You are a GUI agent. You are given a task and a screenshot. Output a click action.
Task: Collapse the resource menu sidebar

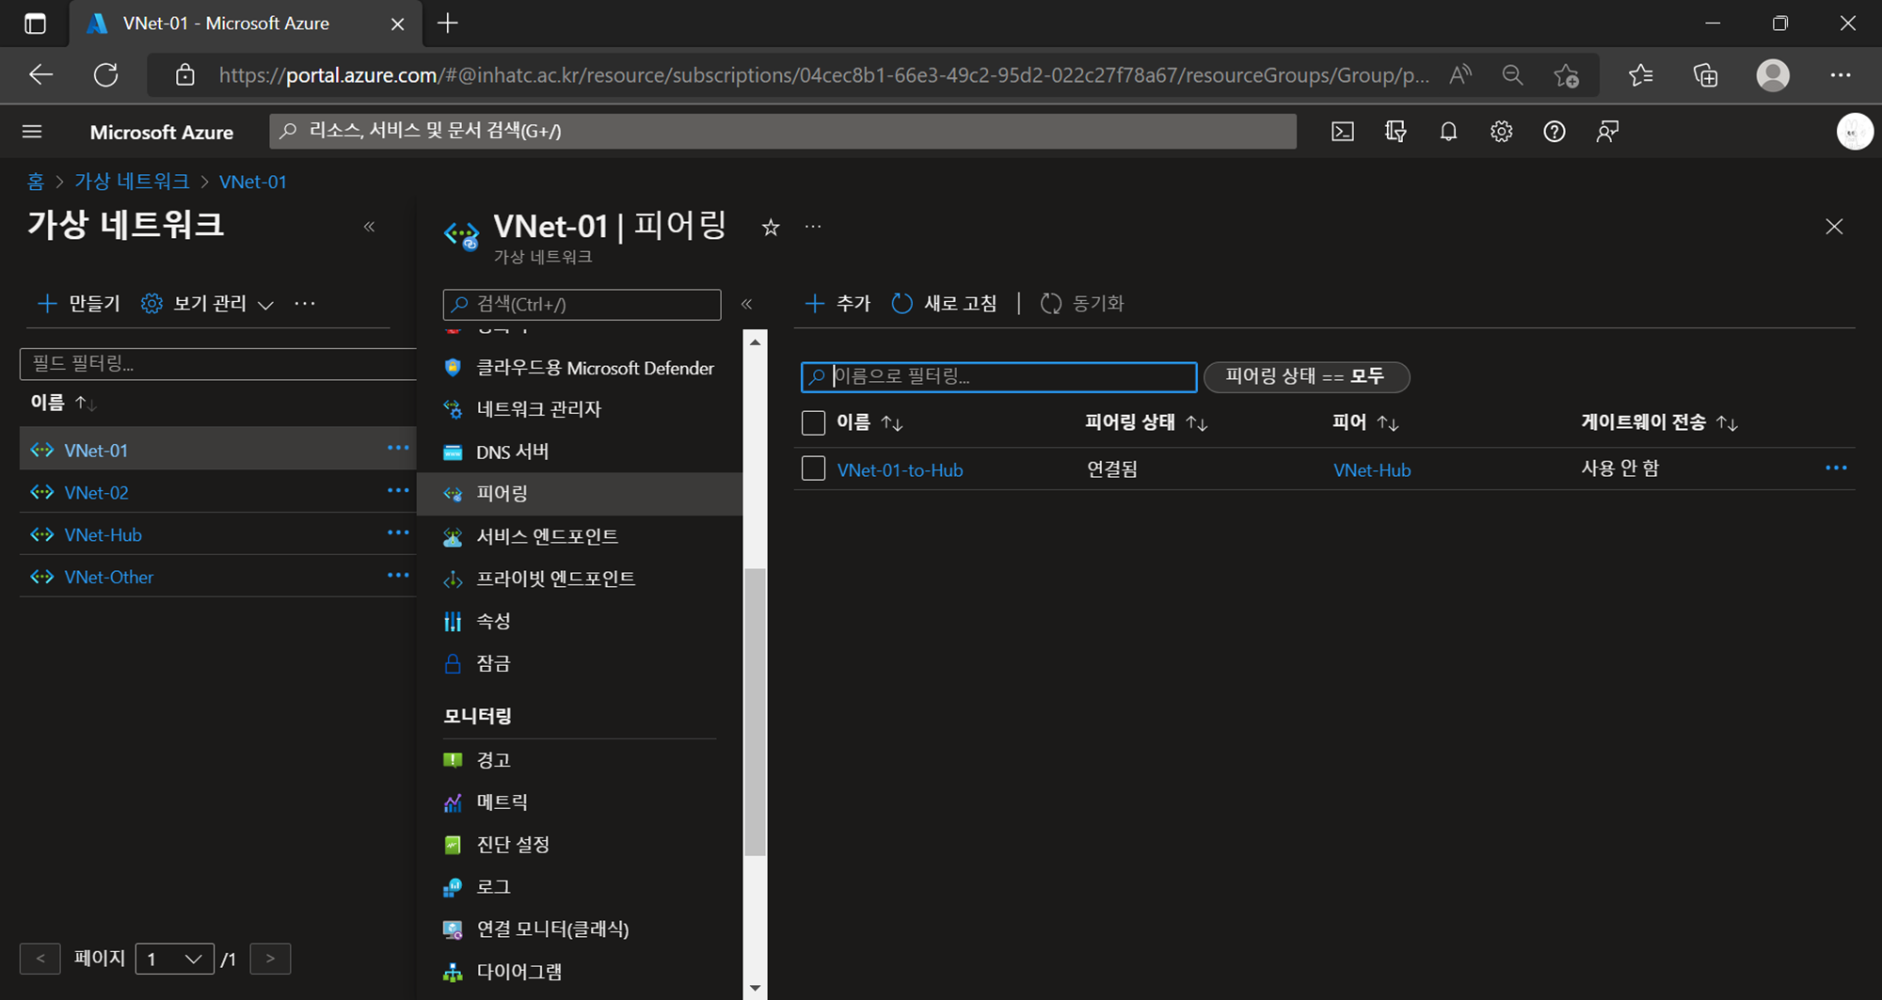(x=747, y=304)
